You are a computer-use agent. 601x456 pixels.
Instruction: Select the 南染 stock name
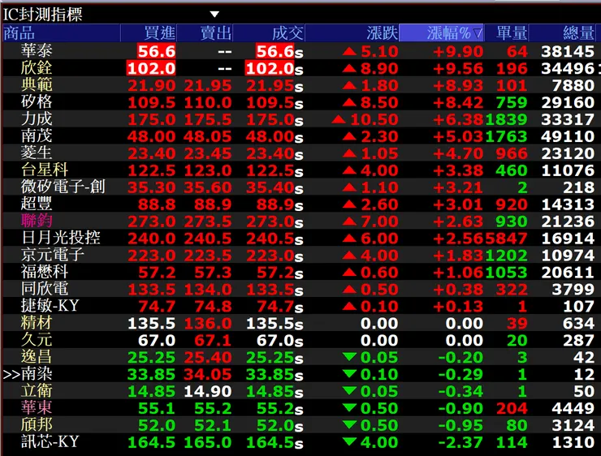[x=37, y=374]
